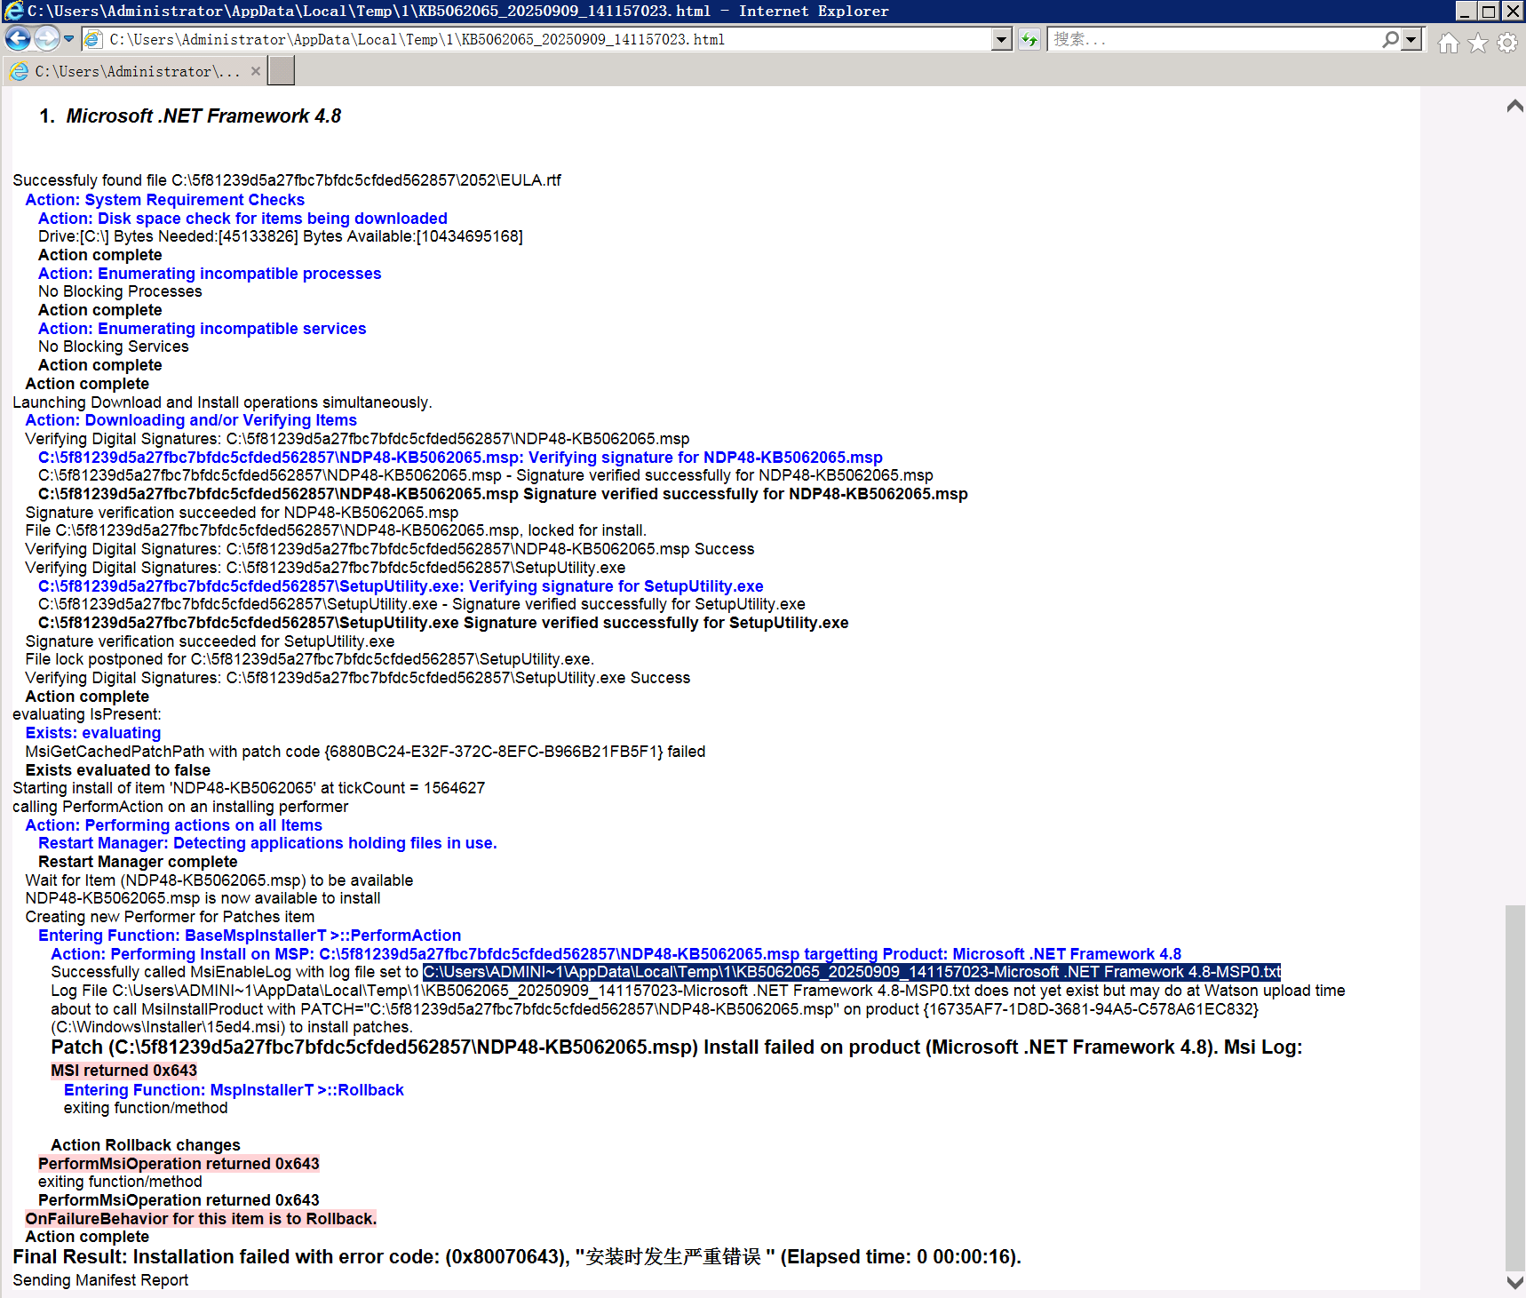Click the 'No Blocking Services' line
Image resolution: width=1526 pixels, height=1298 pixels.
tap(114, 346)
